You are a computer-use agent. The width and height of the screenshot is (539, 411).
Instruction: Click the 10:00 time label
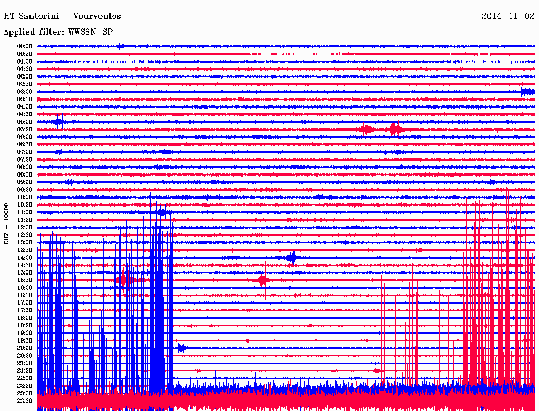25,197
